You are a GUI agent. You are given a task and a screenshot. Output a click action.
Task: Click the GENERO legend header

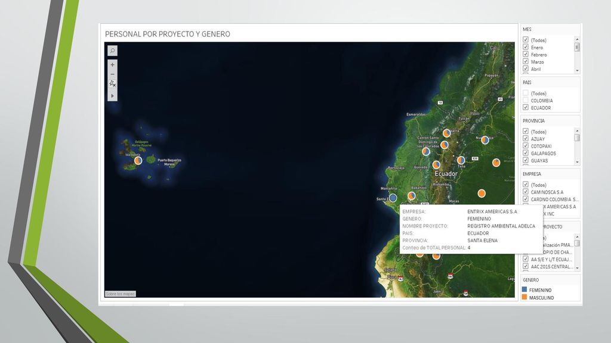(530, 280)
